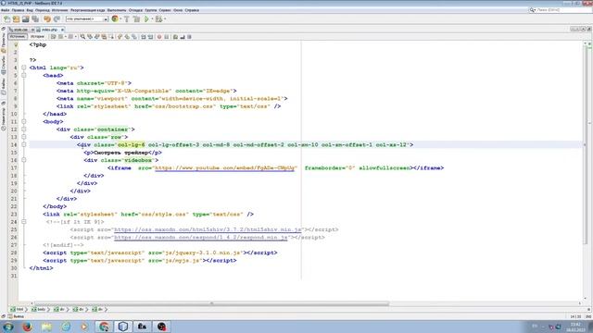
Task: Click the body breadcrumb at editor bottom
Action: click(39, 309)
